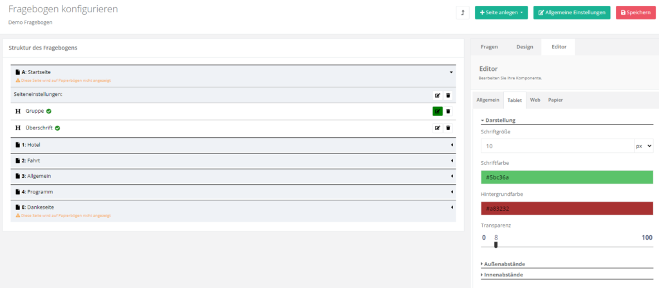This screenshot has height=288, width=659.
Task: Click trash icon in Seiteneinstellungen row
Action: tap(449, 95)
